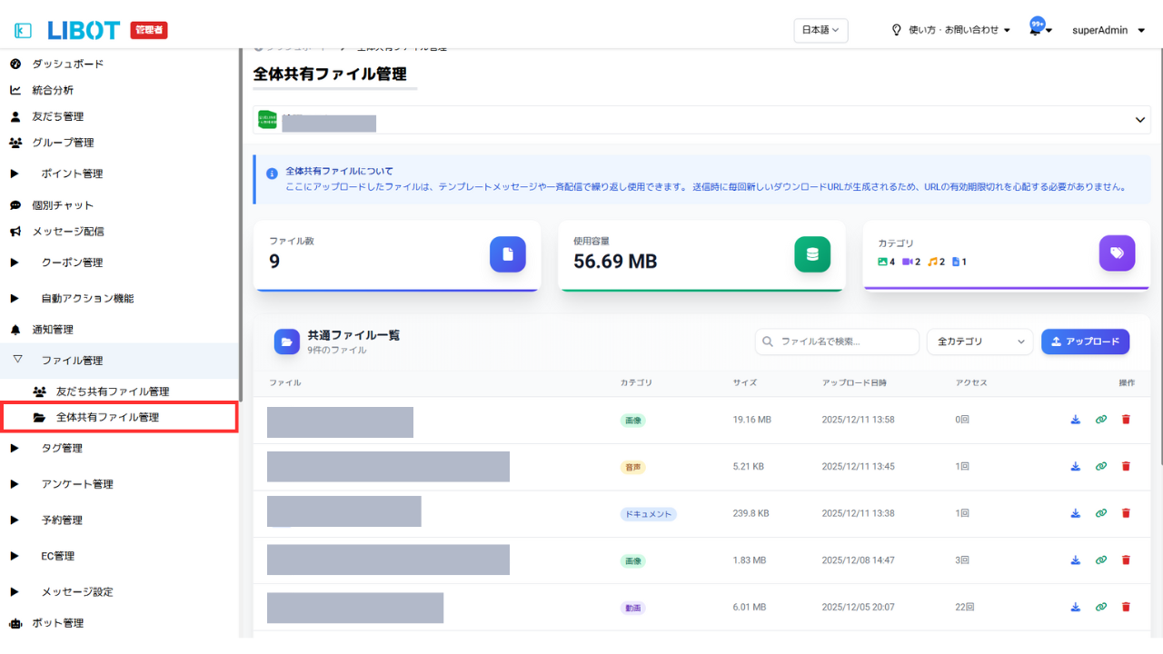The width and height of the screenshot is (1163, 654).
Task: Copy link for the 1.83 MB image file
Action: click(1100, 560)
